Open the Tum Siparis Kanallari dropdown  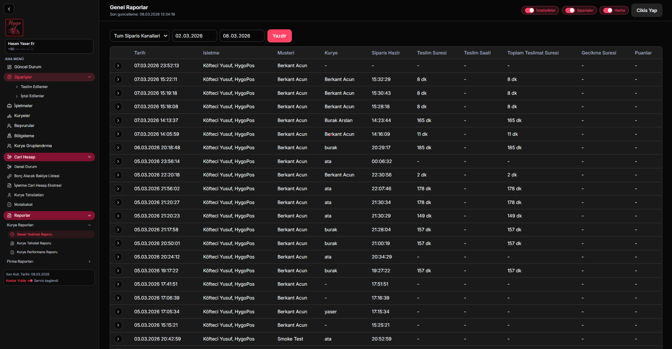[x=140, y=36]
